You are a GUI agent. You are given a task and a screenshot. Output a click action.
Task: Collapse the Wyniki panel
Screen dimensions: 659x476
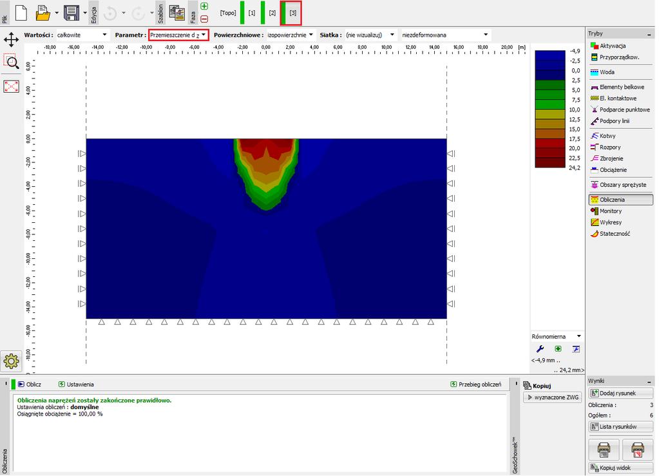pos(649,381)
